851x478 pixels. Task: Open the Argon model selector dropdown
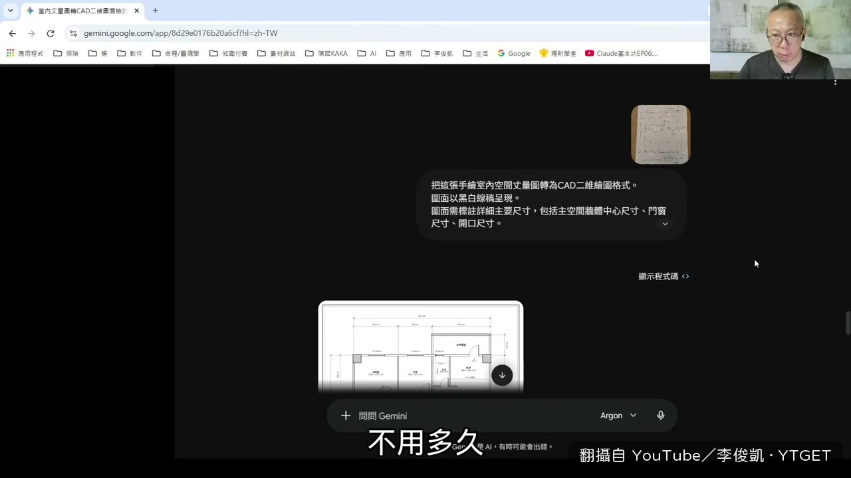coord(618,416)
